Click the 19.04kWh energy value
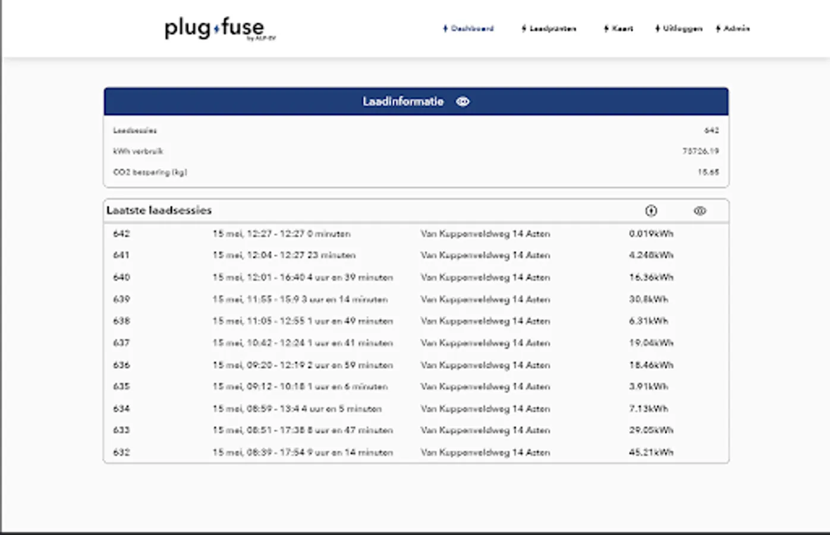This screenshot has width=830, height=535. point(651,343)
